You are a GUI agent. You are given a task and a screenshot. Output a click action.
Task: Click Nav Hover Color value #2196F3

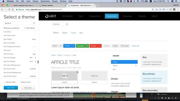pyautogui.click(x=33, y=69)
